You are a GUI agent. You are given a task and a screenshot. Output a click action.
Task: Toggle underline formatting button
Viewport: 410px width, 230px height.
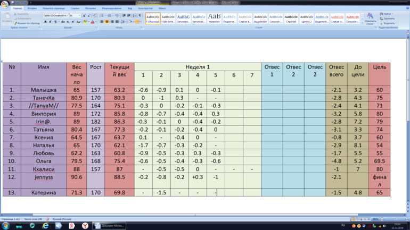pyautogui.click(x=55, y=22)
